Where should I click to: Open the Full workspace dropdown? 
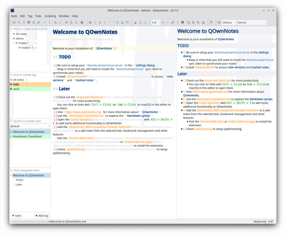(x=156, y=23)
